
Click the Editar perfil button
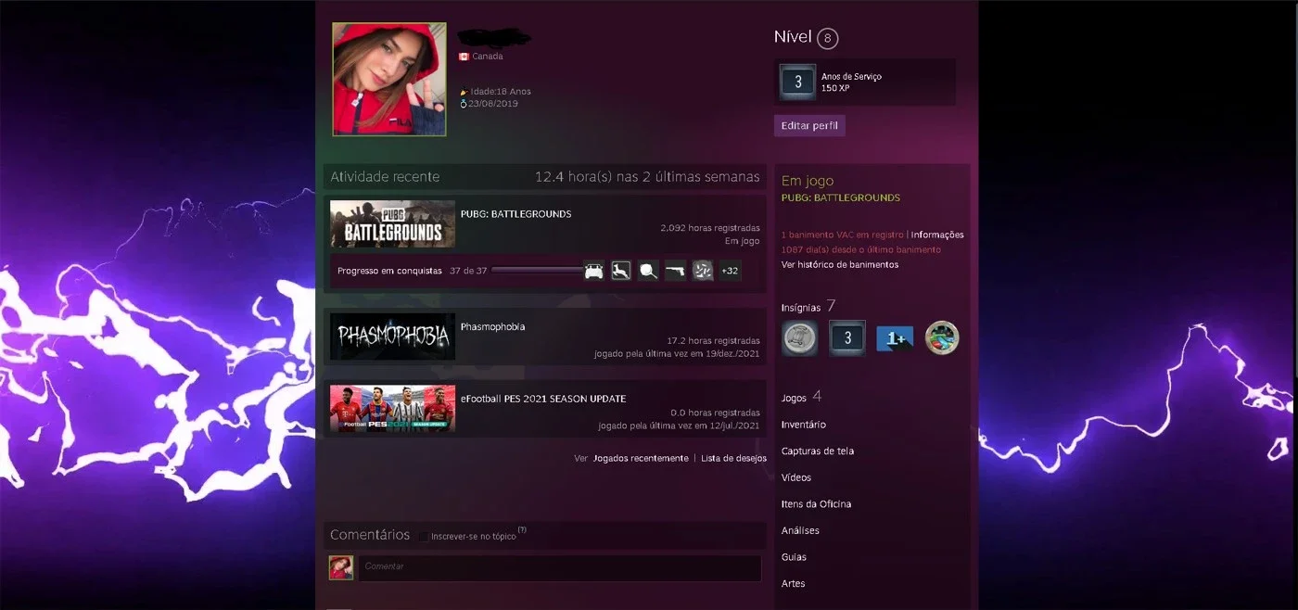[809, 125]
